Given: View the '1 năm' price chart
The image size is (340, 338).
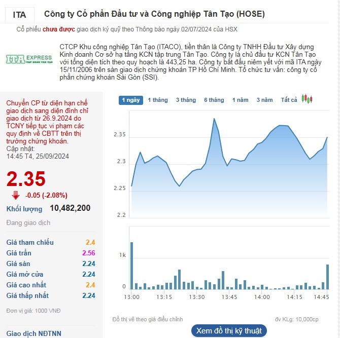Looking at the screenshot, I should tap(240, 100).
